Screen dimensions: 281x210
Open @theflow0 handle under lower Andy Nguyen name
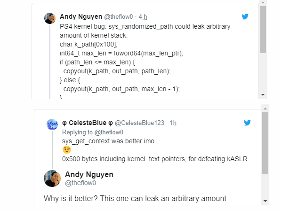click(80, 183)
